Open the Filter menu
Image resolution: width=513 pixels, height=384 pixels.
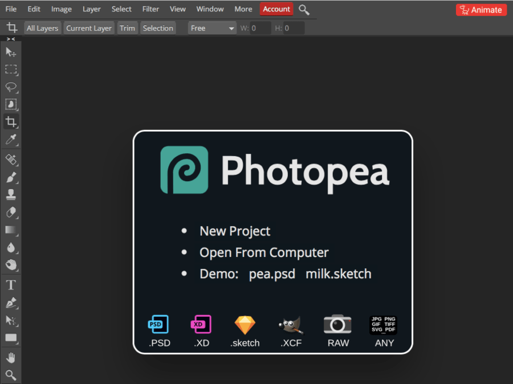pyautogui.click(x=150, y=9)
